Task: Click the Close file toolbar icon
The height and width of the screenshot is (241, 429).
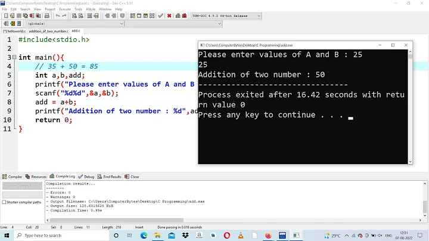Action: pyautogui.click(x=32, y=16)
